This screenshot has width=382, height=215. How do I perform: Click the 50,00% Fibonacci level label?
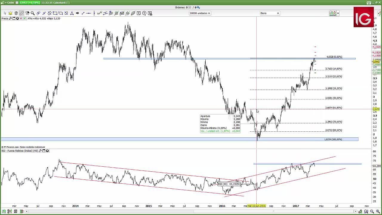[334, 98]
